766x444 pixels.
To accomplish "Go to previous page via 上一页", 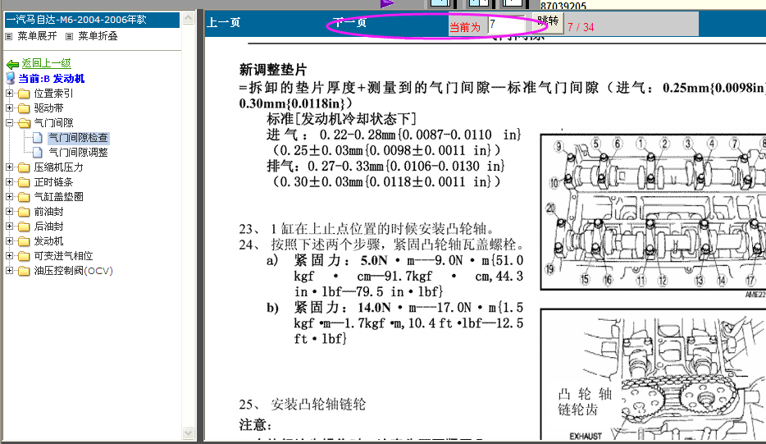I will coord(223,22).
